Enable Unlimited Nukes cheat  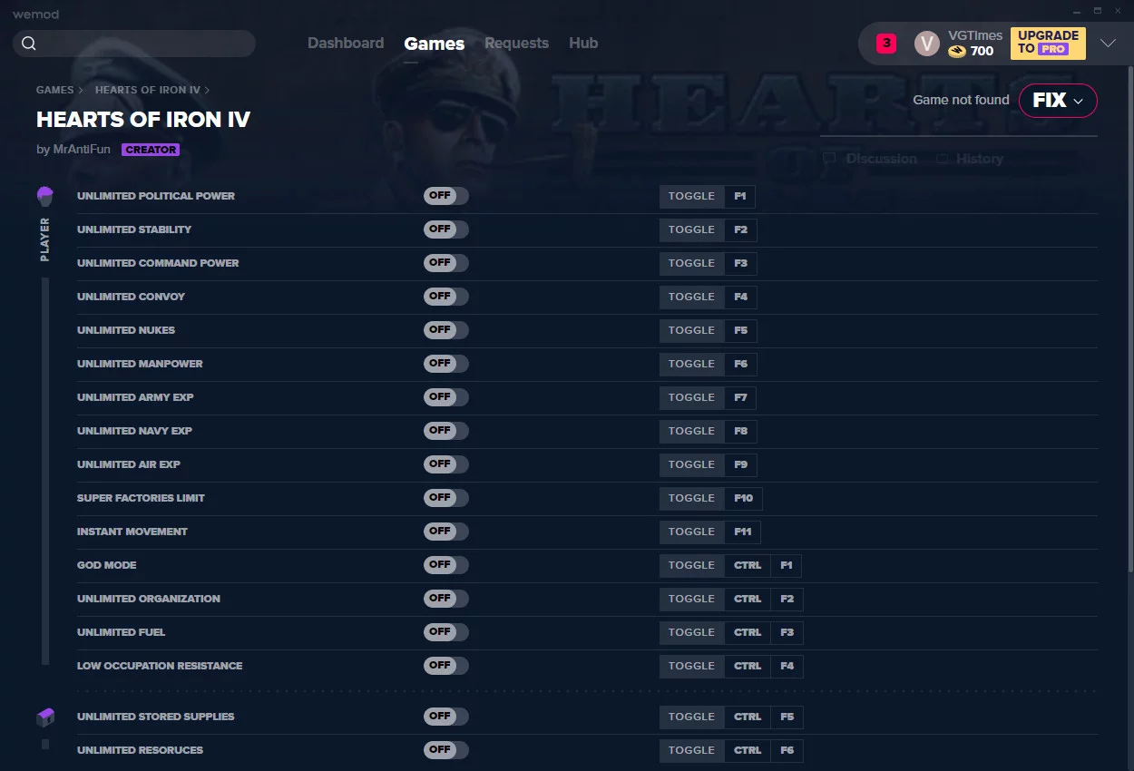pyautogui.click(x=446, y=330)
